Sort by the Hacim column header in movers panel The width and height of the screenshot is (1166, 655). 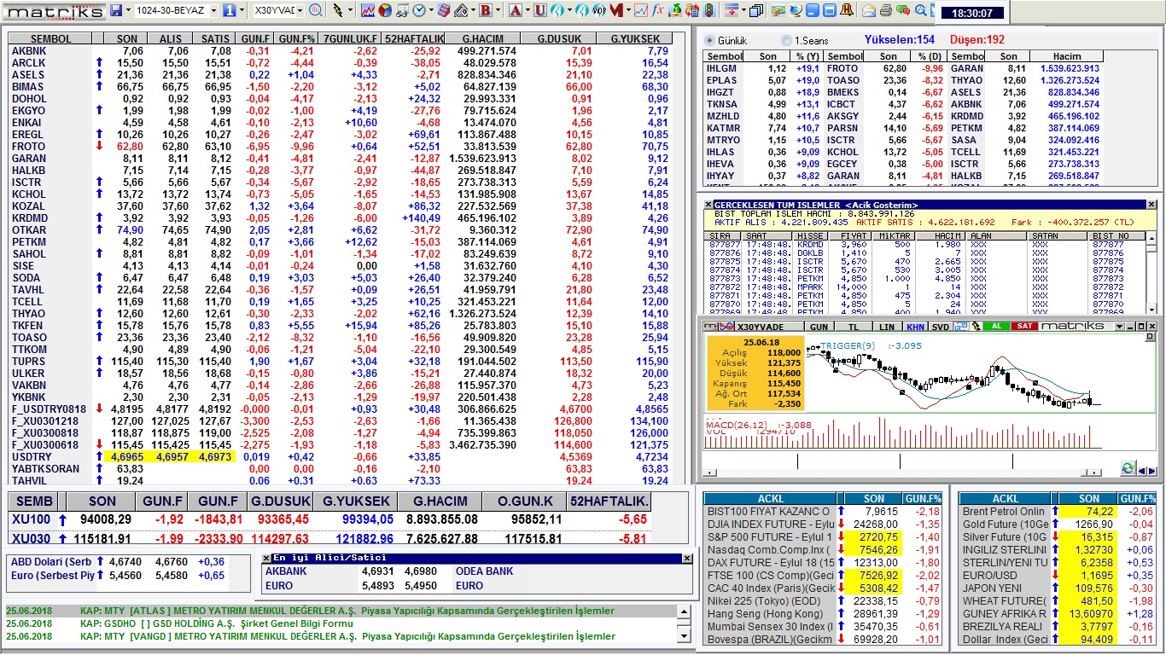tap(1067, 56)
